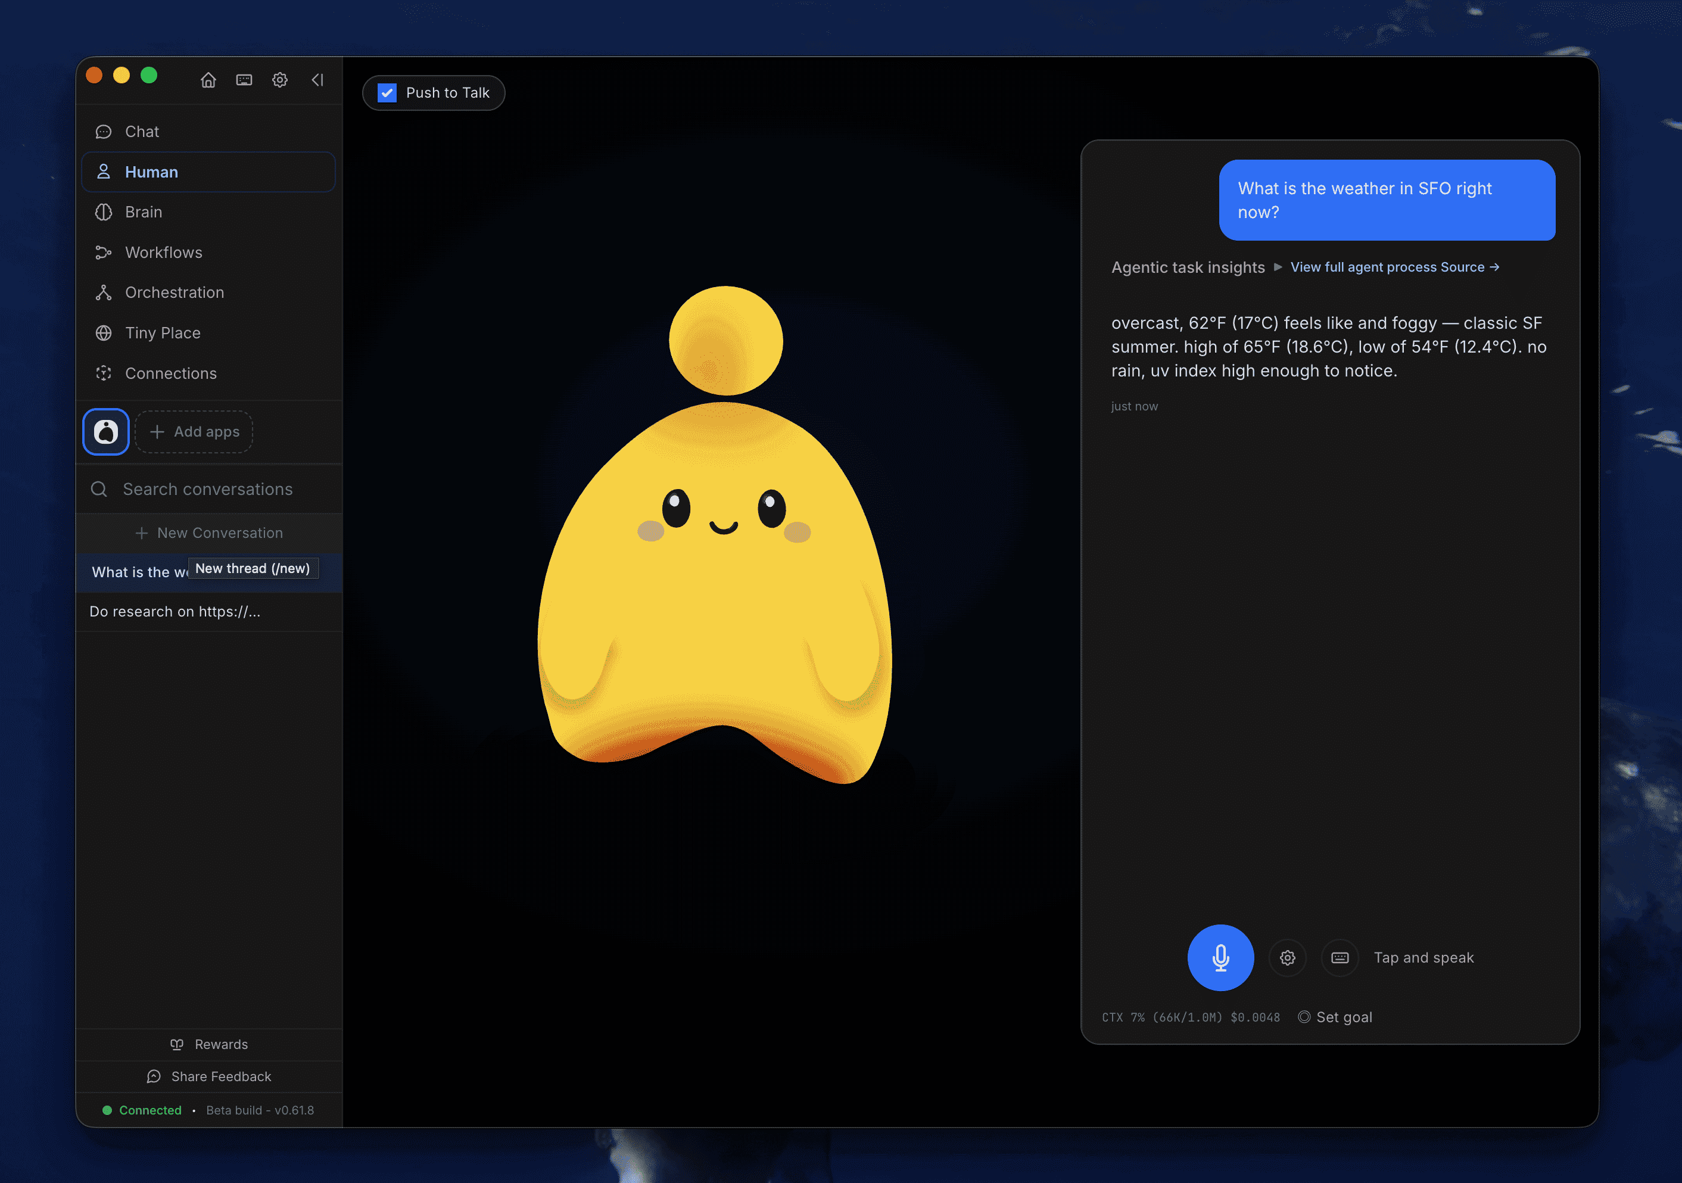Open the Chat section
This screenshot has height=1183, width=1682.
[208, 132]
